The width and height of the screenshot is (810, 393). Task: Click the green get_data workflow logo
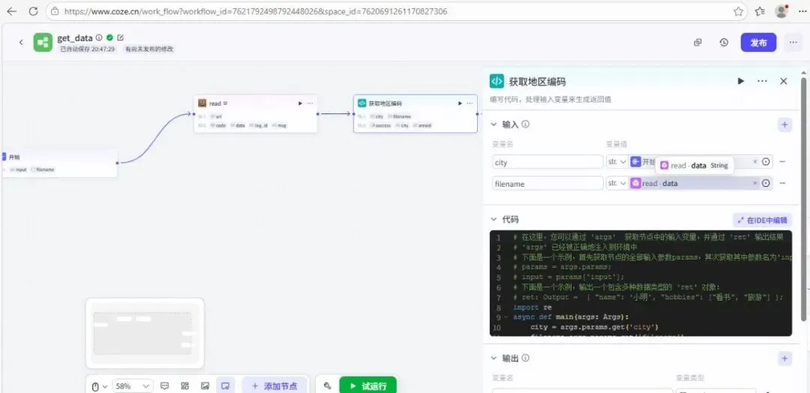[43, 42]
